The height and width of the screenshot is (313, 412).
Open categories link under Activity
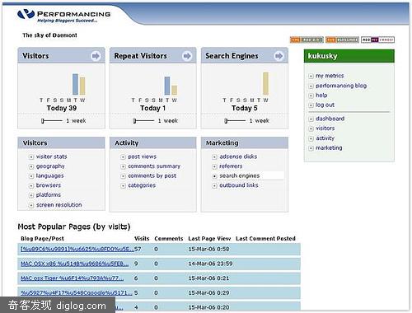[142, 185]
